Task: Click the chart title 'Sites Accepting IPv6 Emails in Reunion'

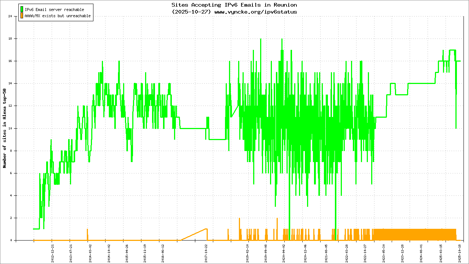Action: (234, 5)
